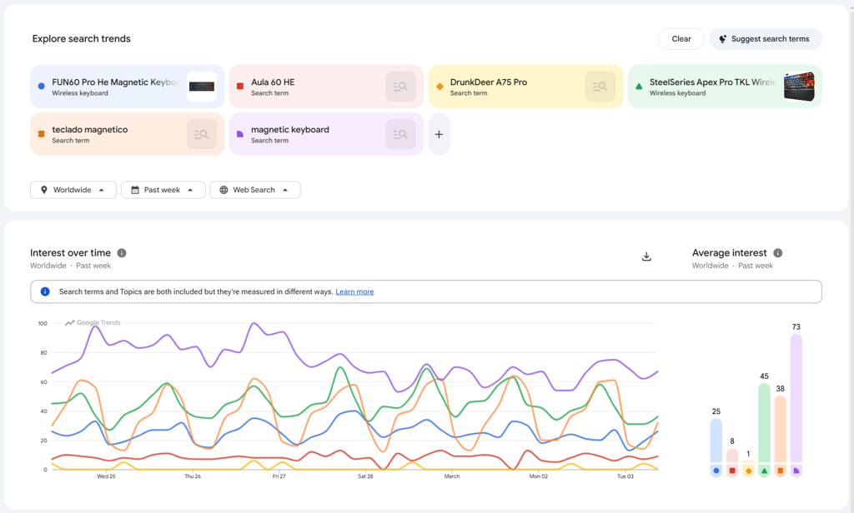Open the Worldwide location dropdown
The image size is (854, 513).
[73, 190]
